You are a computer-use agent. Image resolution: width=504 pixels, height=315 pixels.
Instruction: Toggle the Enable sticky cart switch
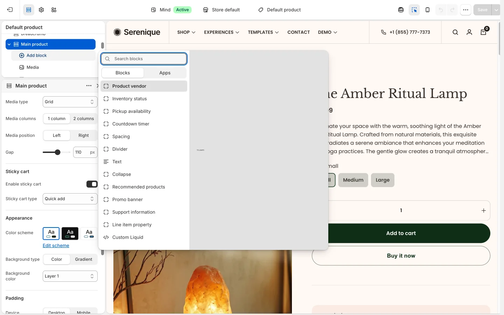(x=92, y=184)
